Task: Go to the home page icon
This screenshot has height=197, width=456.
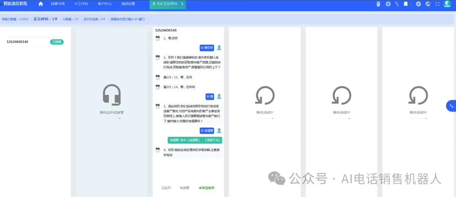Action: 41,4
